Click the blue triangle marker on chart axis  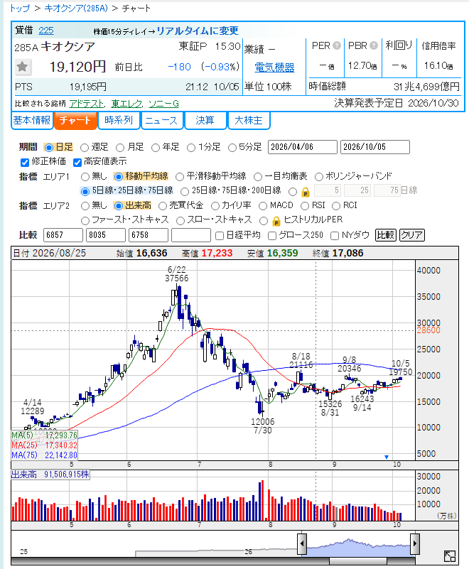tap(387, 457)
